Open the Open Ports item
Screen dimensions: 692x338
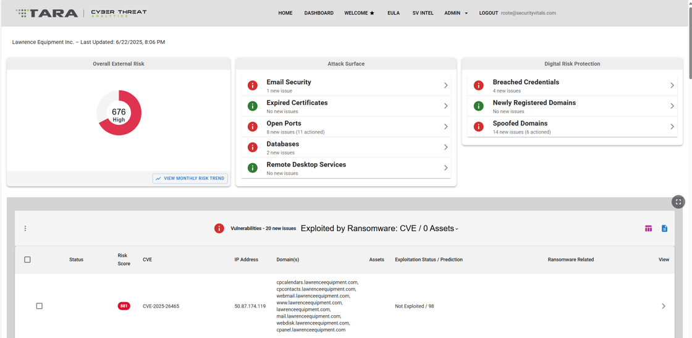click(346, 127)
